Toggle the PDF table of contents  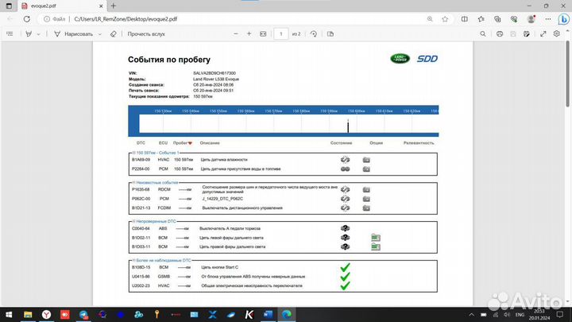10,34
